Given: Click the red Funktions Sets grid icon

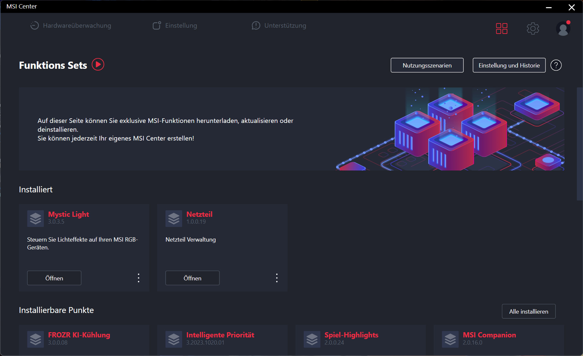Looking at the screenshot, I should pyautogui.click(x=501, y=28).
